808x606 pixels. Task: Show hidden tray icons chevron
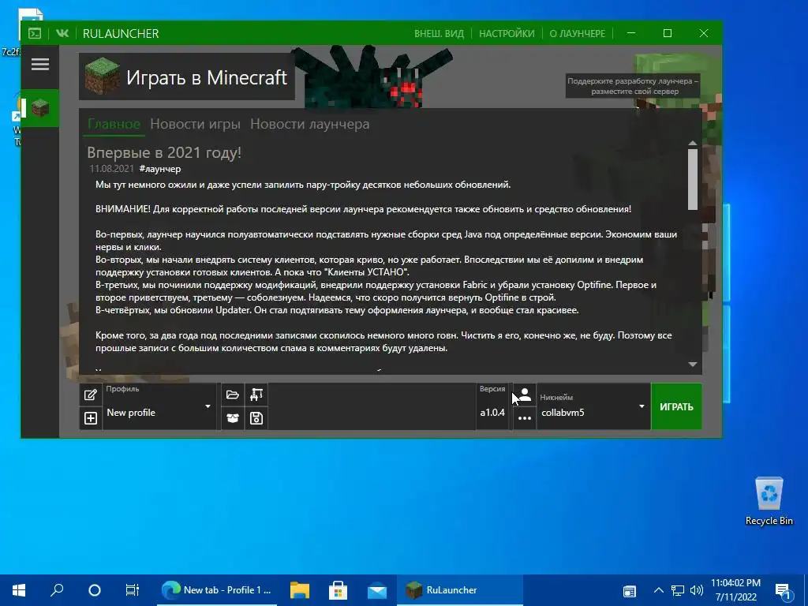click(x=659, y=590)
